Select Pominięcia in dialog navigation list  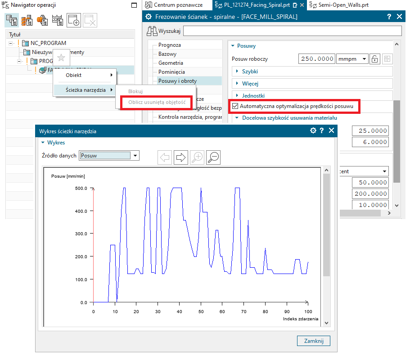click(171, 72)
